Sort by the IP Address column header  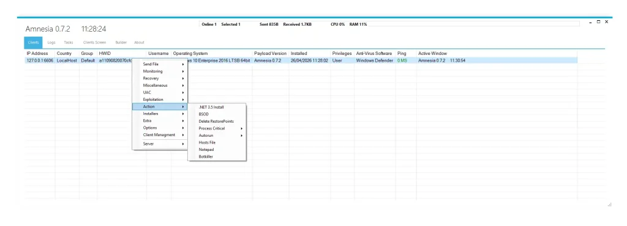[x=40, y=53]
